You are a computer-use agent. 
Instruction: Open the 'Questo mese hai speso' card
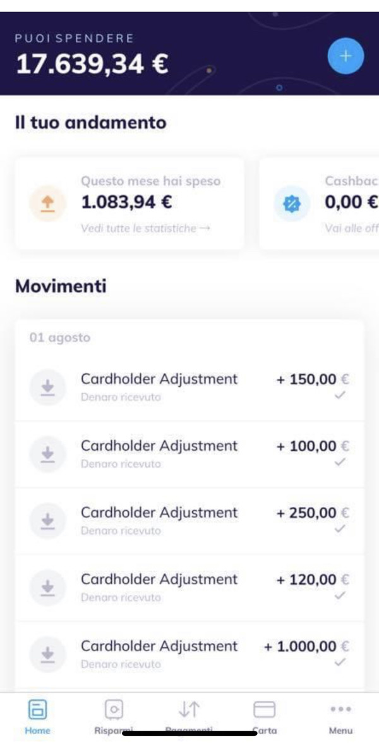click(129, 203)
